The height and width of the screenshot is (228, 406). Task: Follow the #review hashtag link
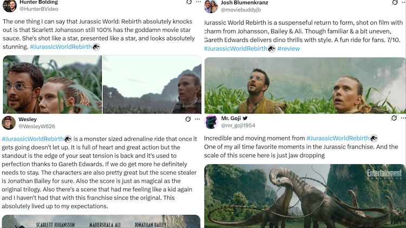tap(289, 49)
